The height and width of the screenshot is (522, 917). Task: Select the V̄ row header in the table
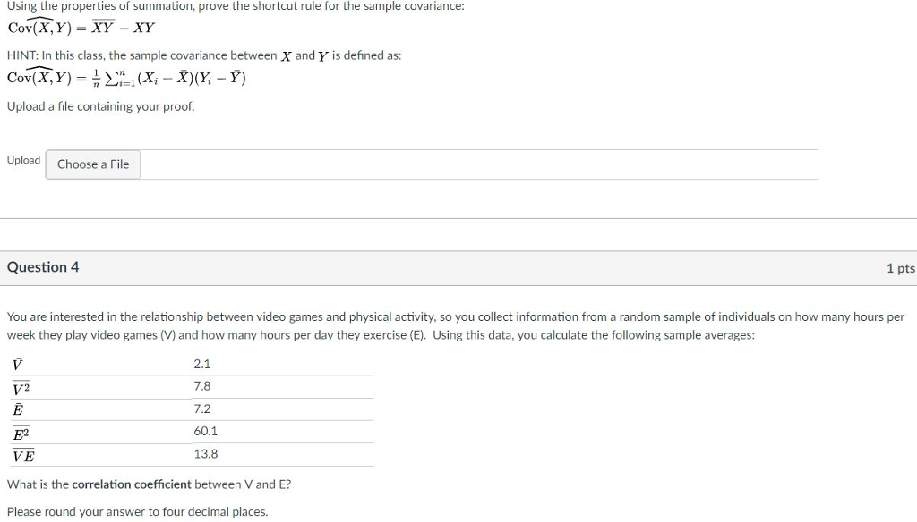tap(14, 362)
